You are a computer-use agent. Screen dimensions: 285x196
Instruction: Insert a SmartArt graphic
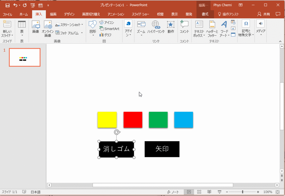(x=109, y=29)
